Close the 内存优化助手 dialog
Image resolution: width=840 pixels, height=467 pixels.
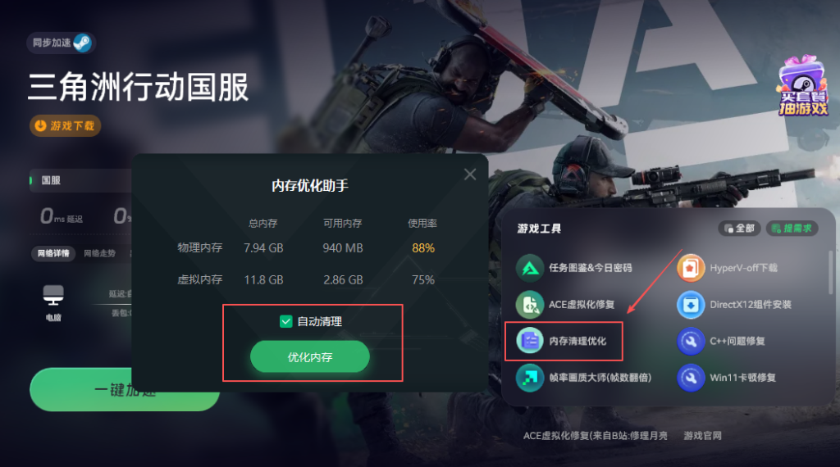pos(470,175)
